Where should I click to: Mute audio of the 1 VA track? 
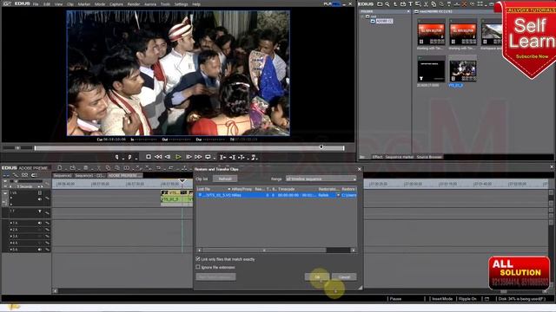coord(40,199)
